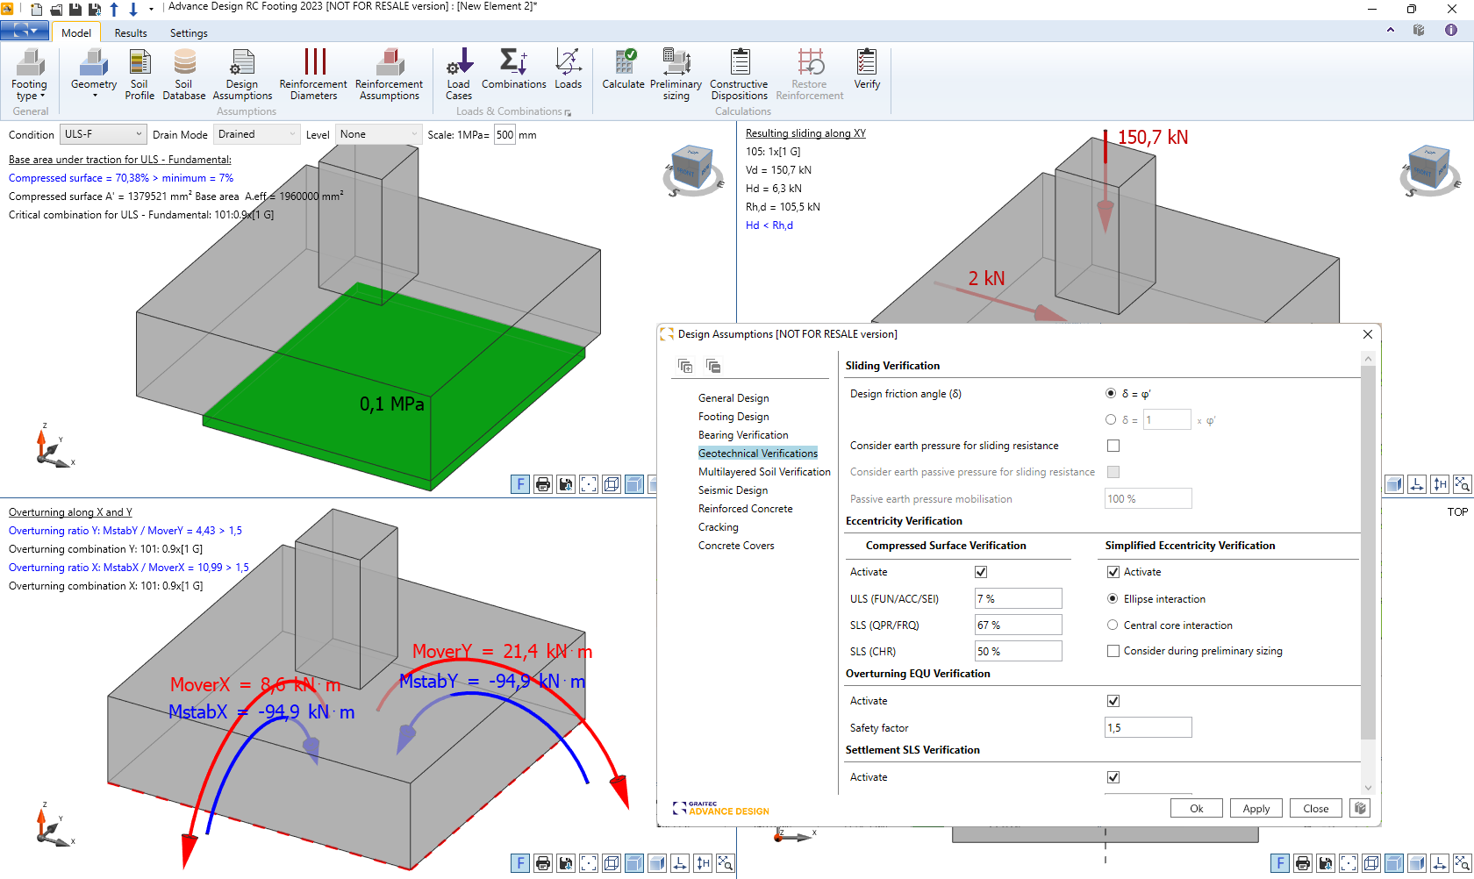
Task: Open Loads & Combinations group launcher
Action: (568, 112)
